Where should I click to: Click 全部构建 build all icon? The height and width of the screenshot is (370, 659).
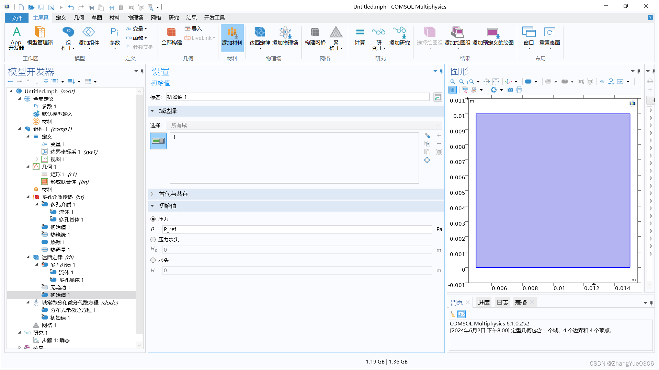tap(171, 36)
